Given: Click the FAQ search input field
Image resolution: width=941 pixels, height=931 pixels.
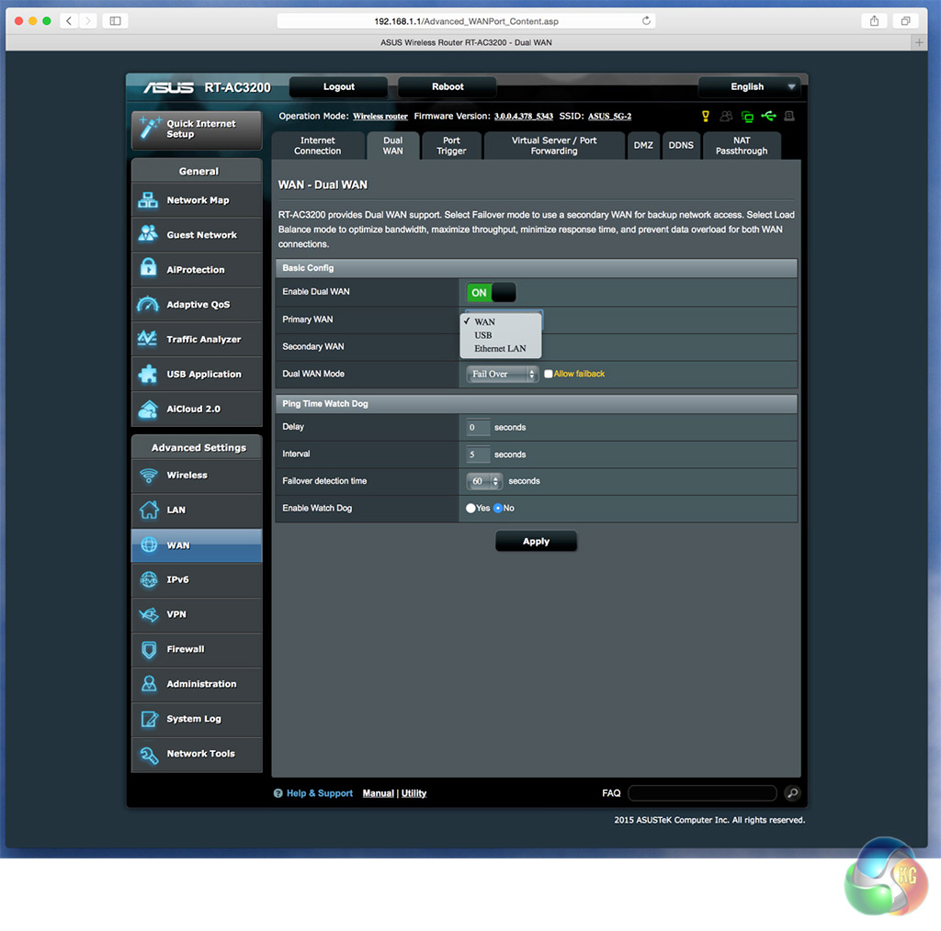Looking at the screenshot, I should 702,793.
